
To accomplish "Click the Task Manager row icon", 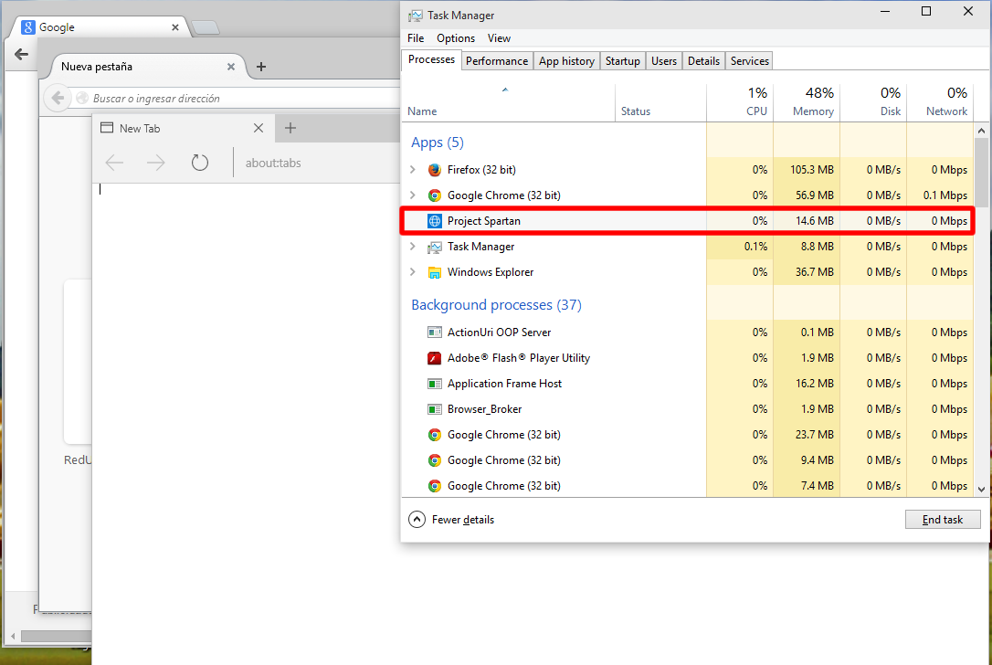I will pyautogui.click(x=434, y=247).
